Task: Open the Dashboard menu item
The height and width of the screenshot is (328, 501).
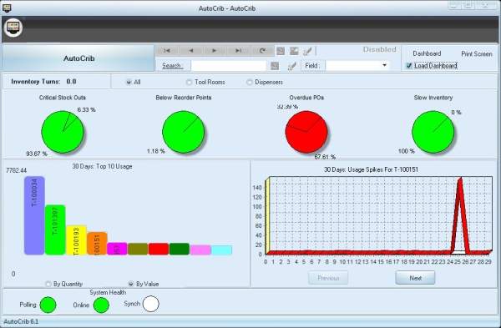Action: click(x=427, y=53)
